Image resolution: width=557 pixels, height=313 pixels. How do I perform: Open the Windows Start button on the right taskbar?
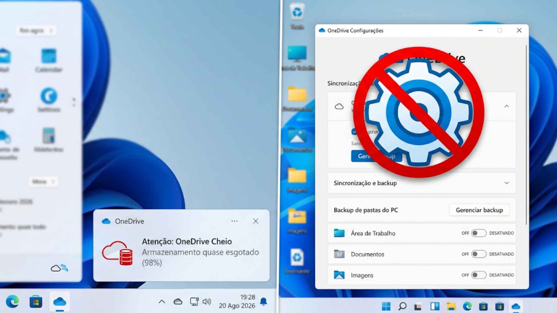[386, 306]
